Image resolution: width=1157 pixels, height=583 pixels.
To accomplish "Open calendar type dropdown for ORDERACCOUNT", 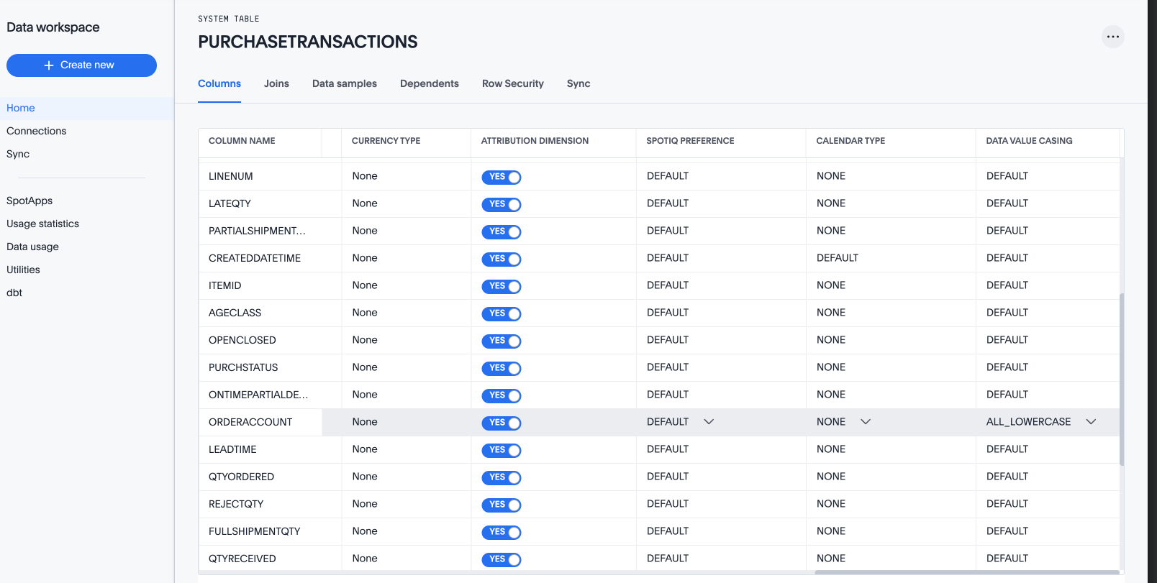I will coord(865,422).
